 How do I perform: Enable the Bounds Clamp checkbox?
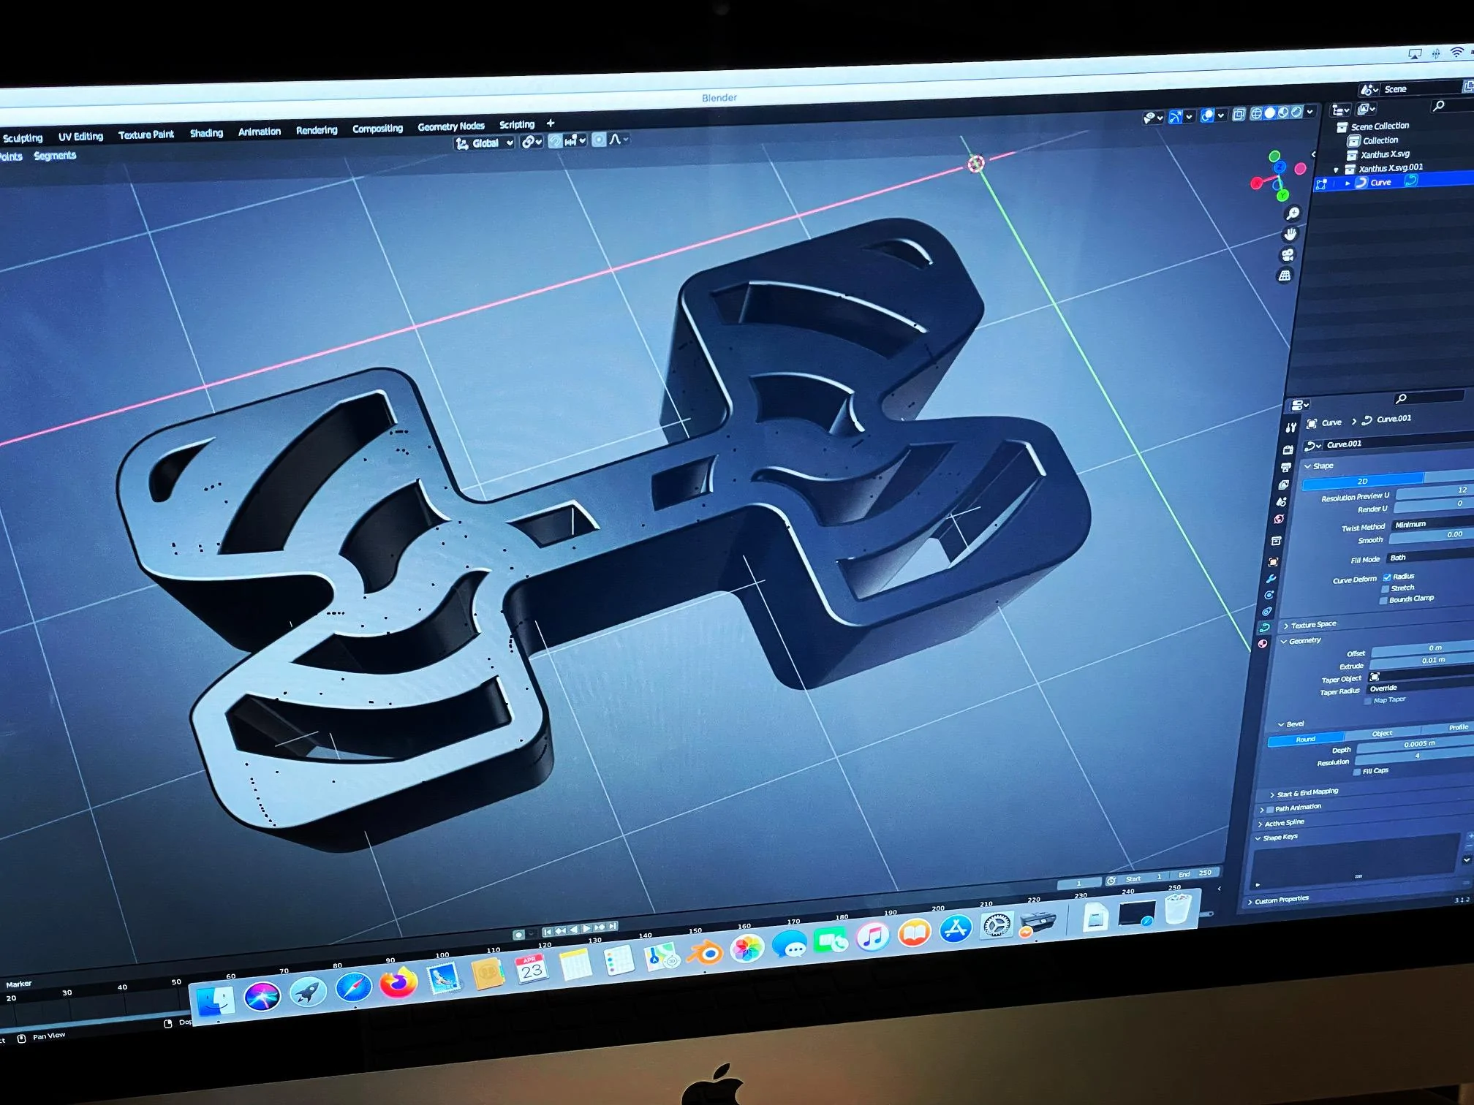1383,601
